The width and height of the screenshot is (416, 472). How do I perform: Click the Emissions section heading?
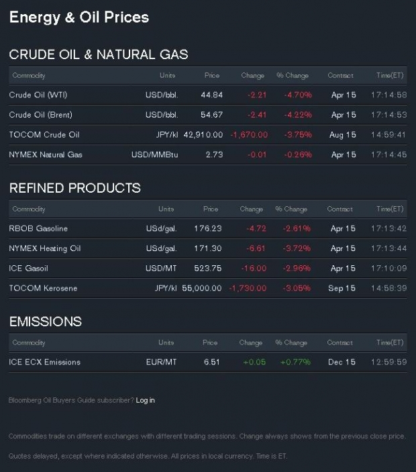[46, 322]
